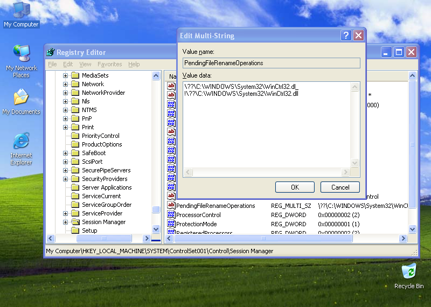Select the SecurityProviders tree label
431x307 pixels.
point(105,179)
